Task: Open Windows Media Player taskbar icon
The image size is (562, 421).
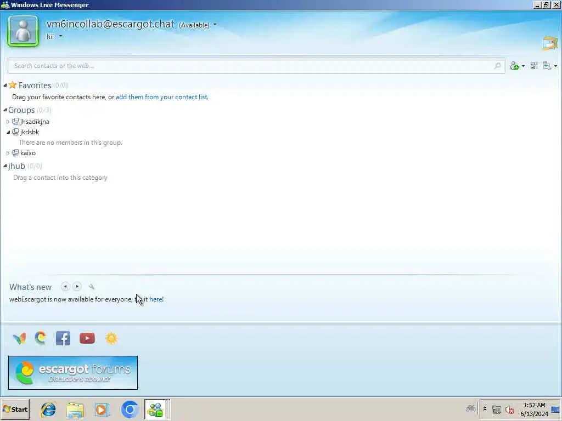Action: click(x=102, y=409)
